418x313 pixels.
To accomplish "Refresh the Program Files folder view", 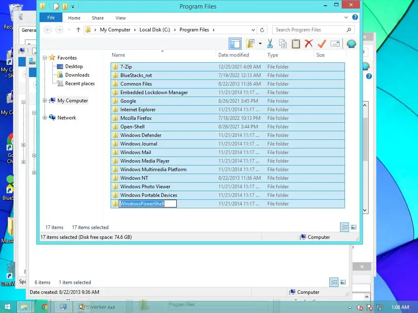I will [262, 30].
